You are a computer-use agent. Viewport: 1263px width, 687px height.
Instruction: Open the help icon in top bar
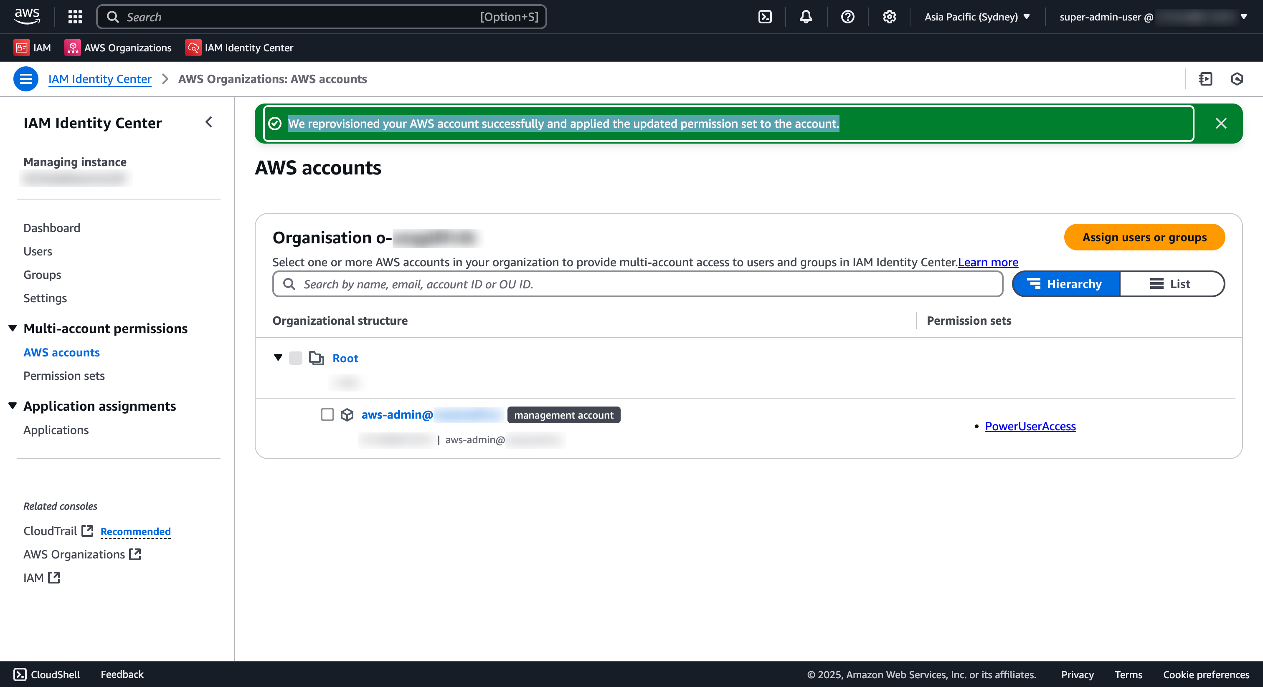coord(848,16)
